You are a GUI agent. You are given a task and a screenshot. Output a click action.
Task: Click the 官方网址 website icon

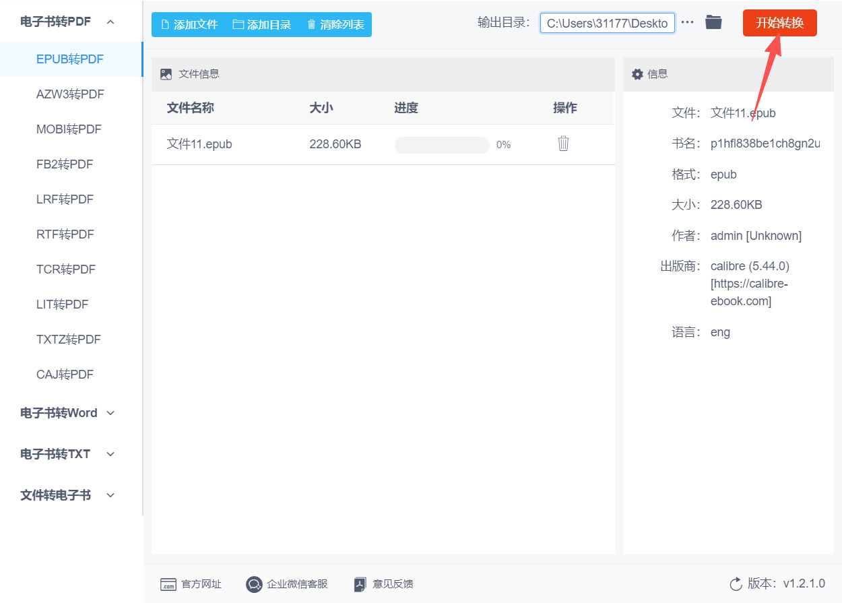click(x=168, y=584)
